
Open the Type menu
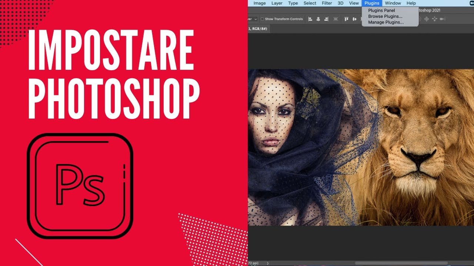pyautogui.click(x=293, y=3)
